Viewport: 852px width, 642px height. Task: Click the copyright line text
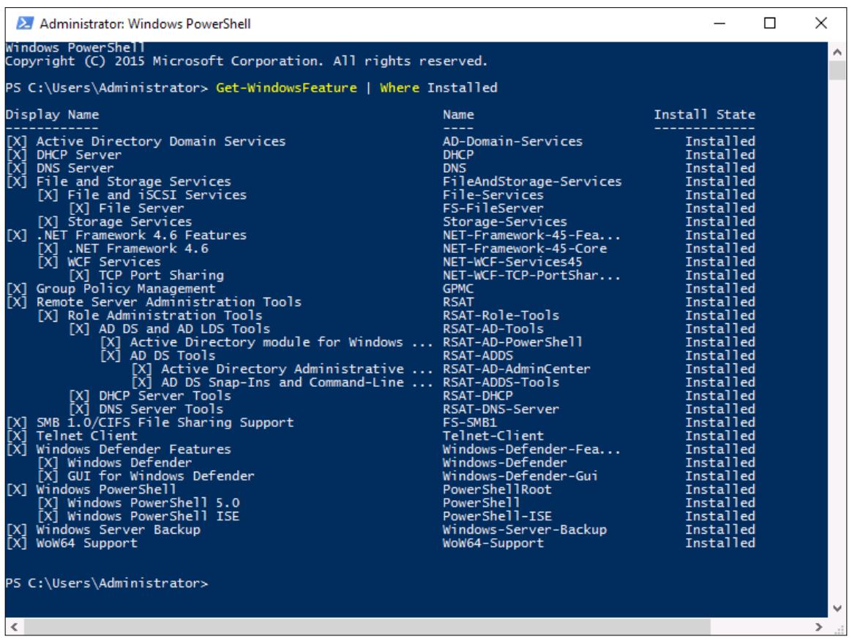246,61
